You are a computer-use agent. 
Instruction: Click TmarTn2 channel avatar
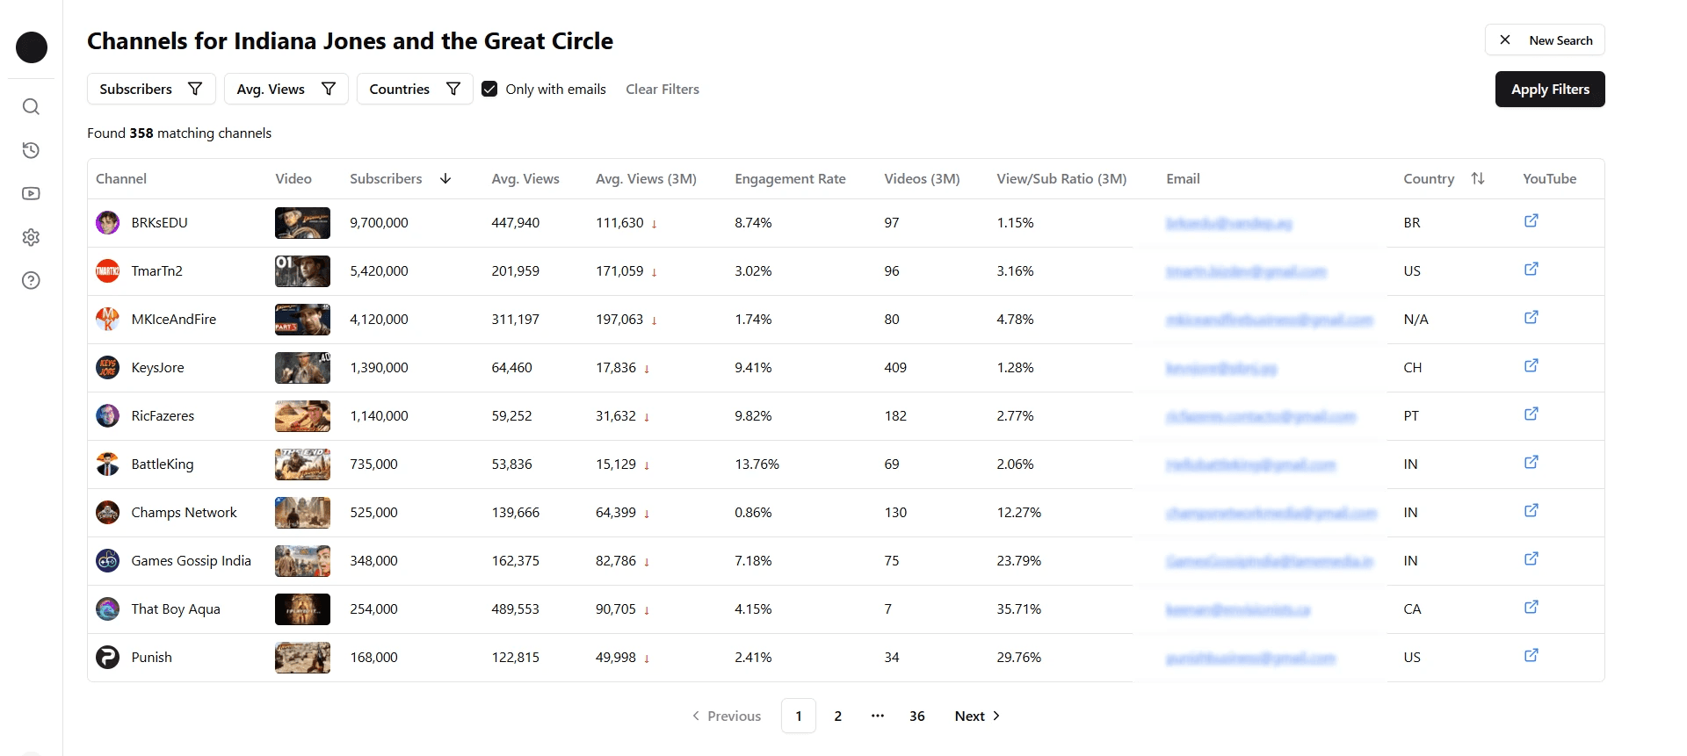[107, 271]
